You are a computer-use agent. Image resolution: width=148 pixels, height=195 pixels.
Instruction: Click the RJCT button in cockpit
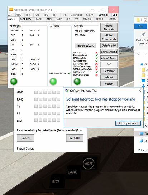click(x=56, y=181)
